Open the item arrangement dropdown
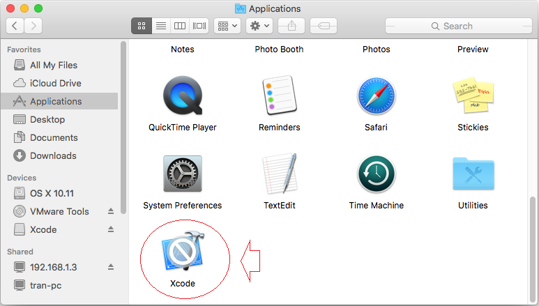 [x=227, y=26]
